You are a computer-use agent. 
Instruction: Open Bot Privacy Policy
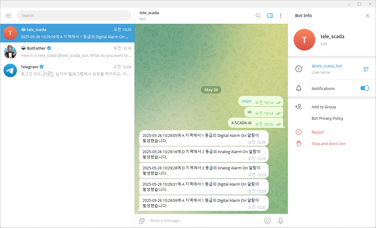pyautogui.click(x=327, y=119)
